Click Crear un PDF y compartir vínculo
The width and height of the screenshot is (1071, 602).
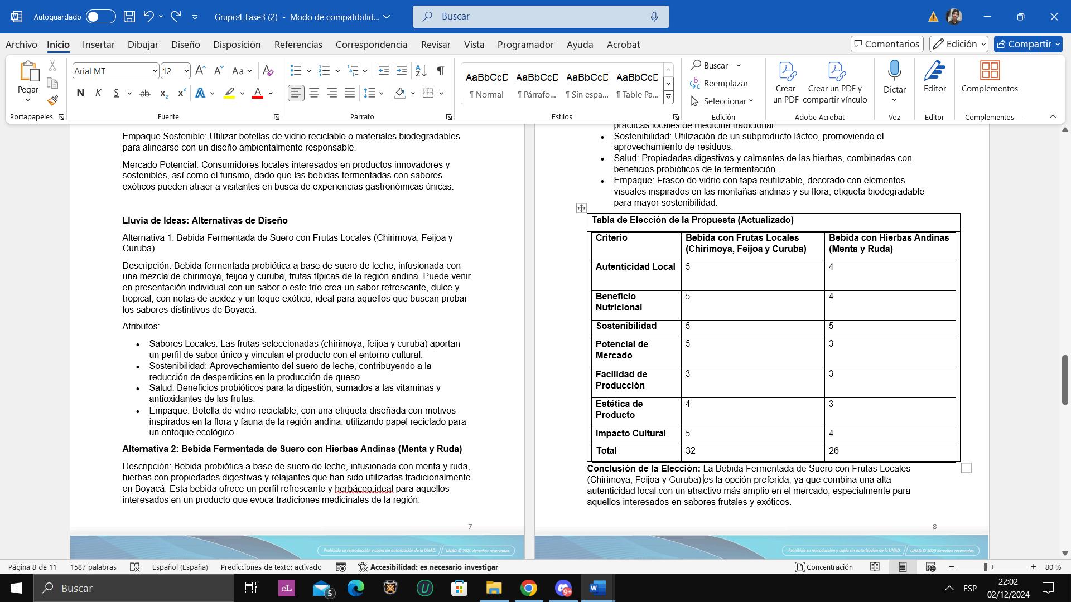tap(834, 82)
